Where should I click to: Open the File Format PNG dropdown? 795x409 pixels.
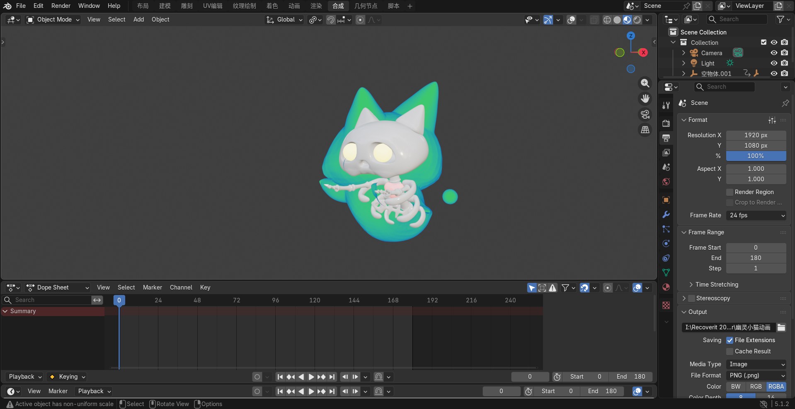(756, 375)
